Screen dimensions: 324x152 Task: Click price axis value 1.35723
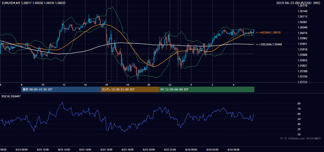(x=303, y=82)
